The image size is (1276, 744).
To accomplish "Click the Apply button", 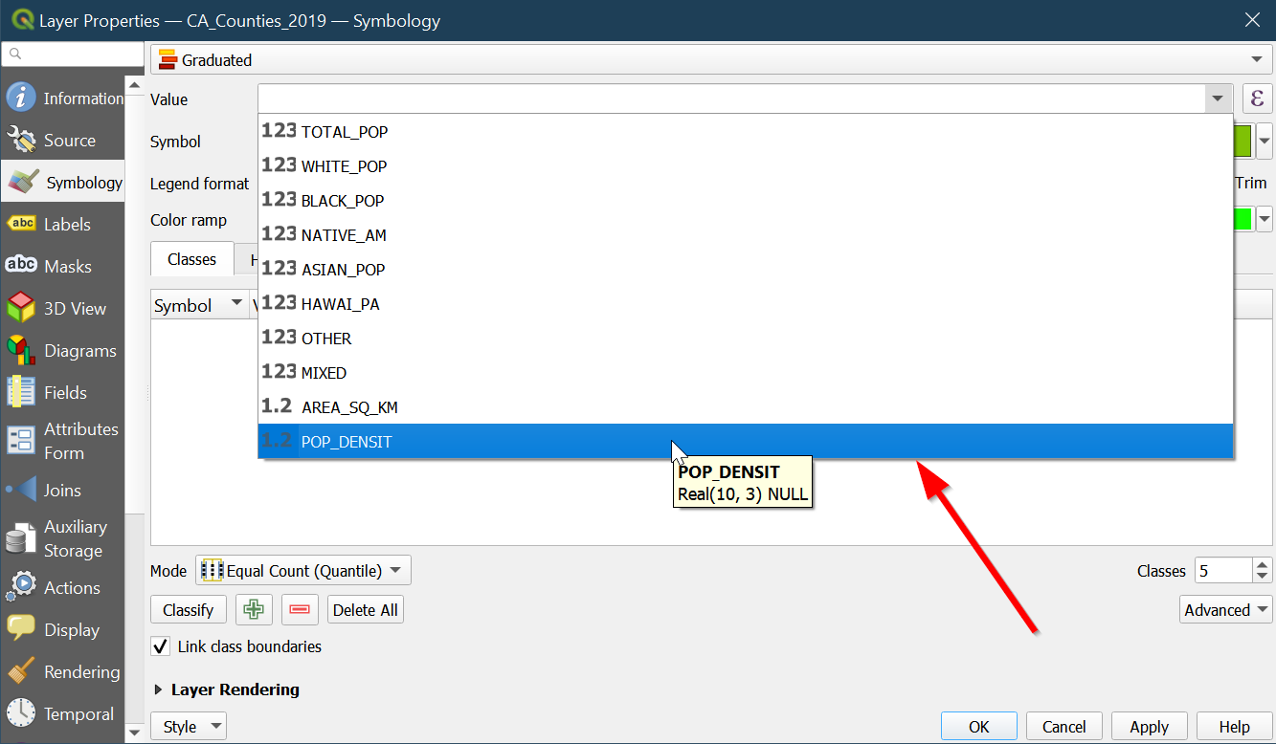I will tap(1149, 727).
